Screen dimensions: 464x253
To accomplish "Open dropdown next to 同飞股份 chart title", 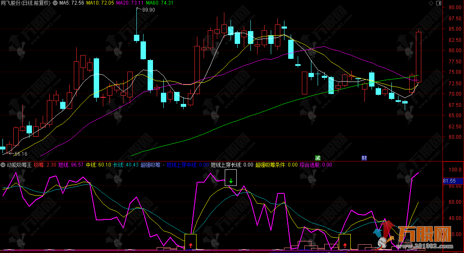I will (x=55, y=3).
